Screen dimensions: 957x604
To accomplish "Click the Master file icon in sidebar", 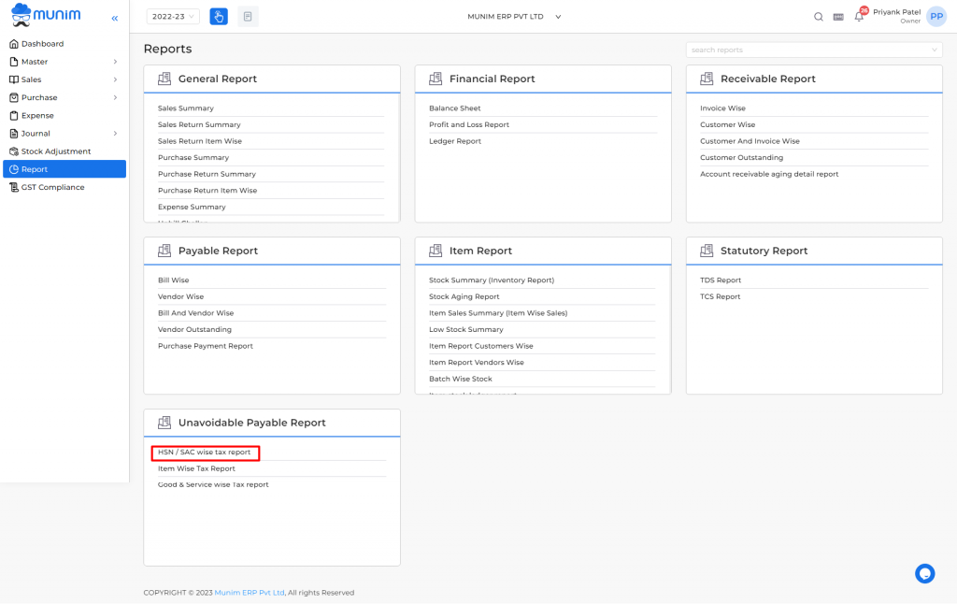I will coord(14,62).
